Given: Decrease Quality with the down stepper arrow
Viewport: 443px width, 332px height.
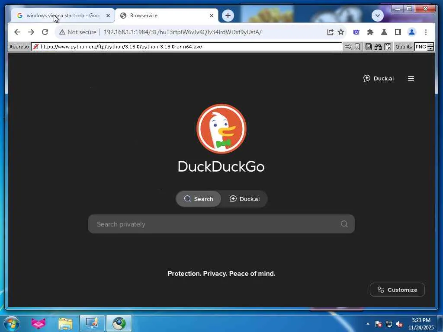Looking at the screenshot, I should coord(430,48).
